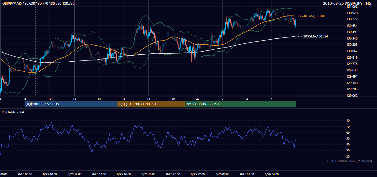Click hour tick 18 above session bars

point(148,99)
